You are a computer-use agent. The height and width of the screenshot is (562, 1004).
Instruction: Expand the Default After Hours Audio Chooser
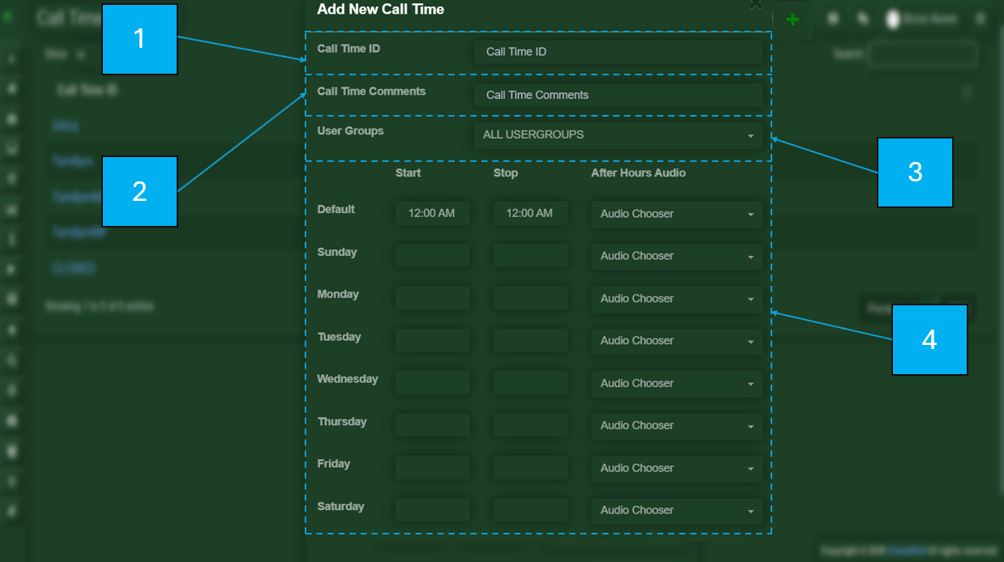pyautogui.click(x=677, y=214)
